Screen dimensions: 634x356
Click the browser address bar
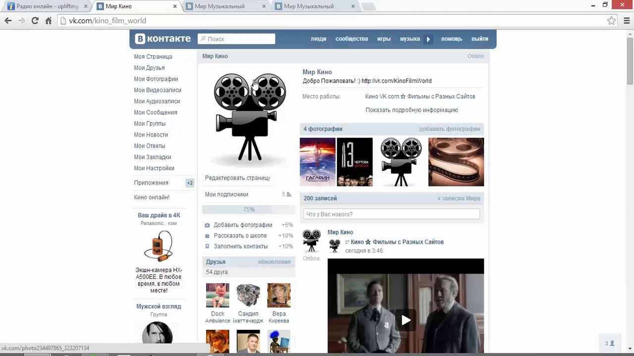pos(336,21)
